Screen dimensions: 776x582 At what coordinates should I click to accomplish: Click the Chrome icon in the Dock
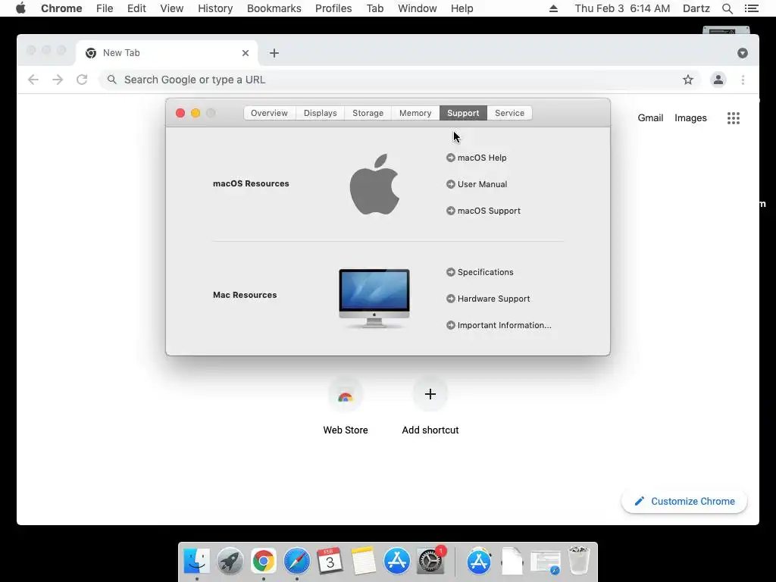263,562
